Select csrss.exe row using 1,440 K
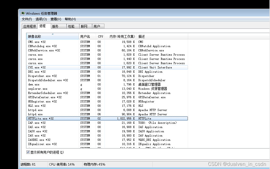 tap(107, 59)
